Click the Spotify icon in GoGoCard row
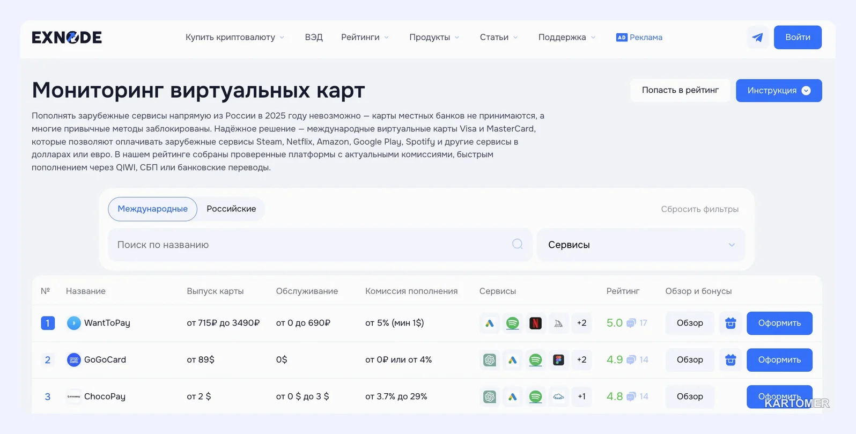The height and width of the screenshot is (434, 856). click(x=536, y=360)
